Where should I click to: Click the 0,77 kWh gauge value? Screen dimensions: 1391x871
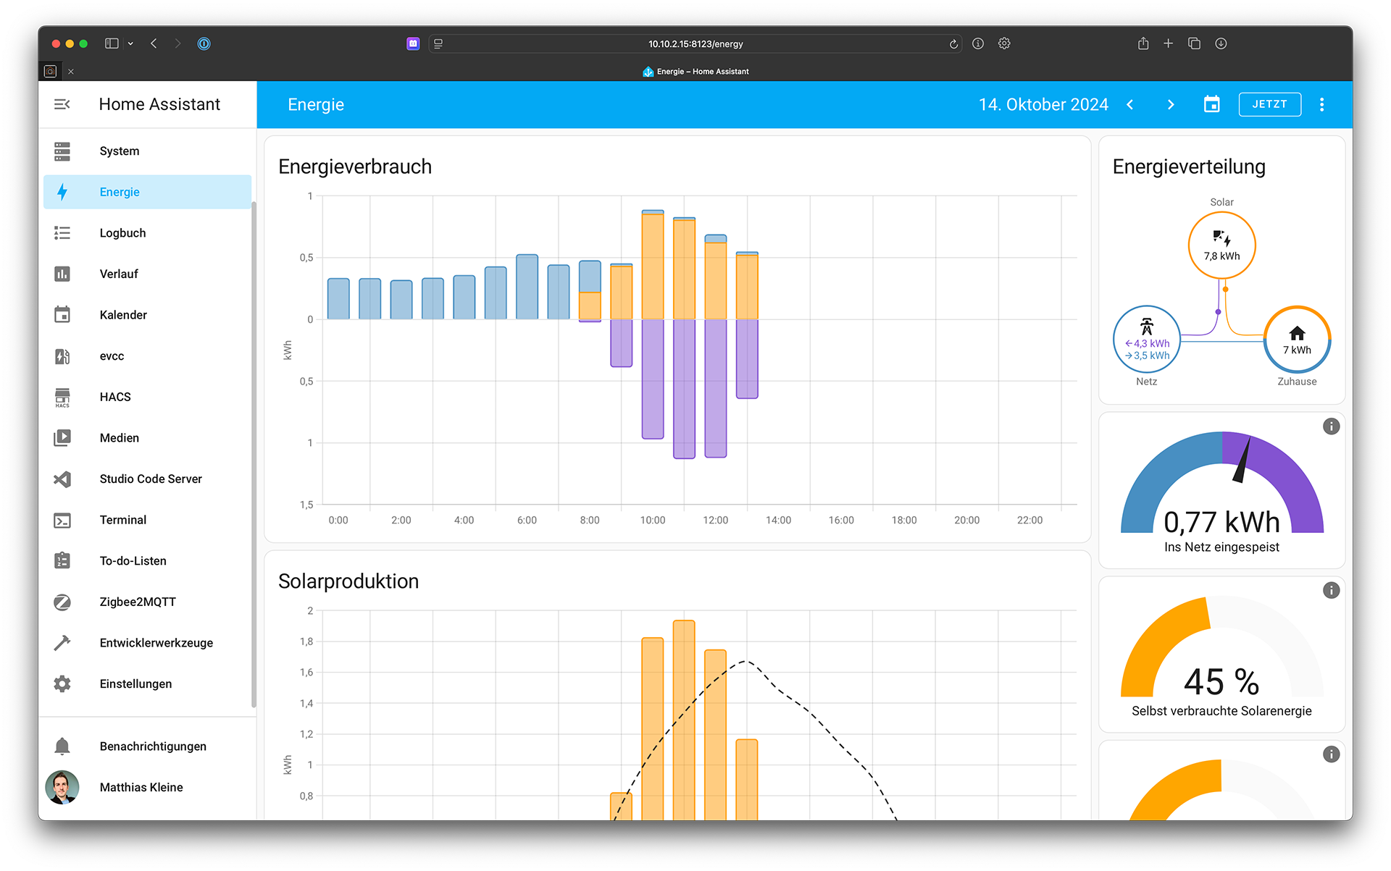click(1221, 522)
